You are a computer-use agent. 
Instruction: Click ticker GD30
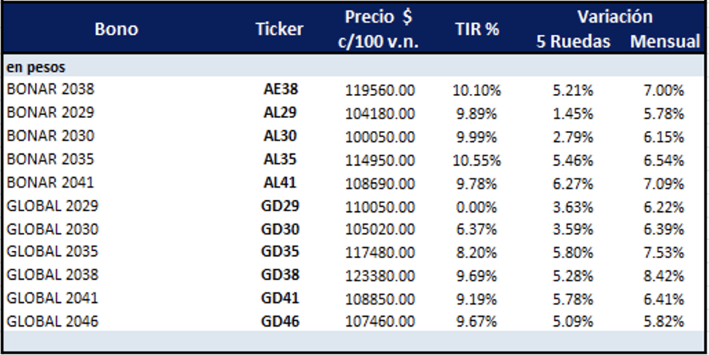(x=280, y=228)
